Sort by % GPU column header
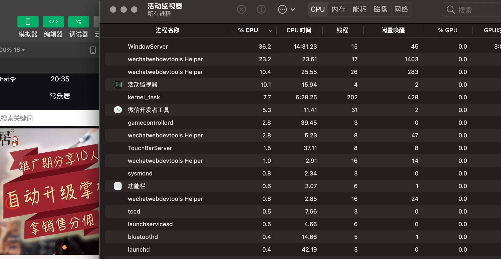Screen dimensions: 501x259 click(x=448, y=30)
